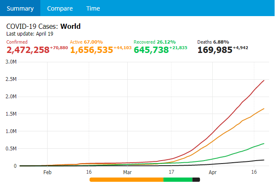
Task: Click the Mar label on the time axis
Action: (x=128, y=172)
